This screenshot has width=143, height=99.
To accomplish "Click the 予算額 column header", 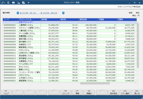I will 107,19.
